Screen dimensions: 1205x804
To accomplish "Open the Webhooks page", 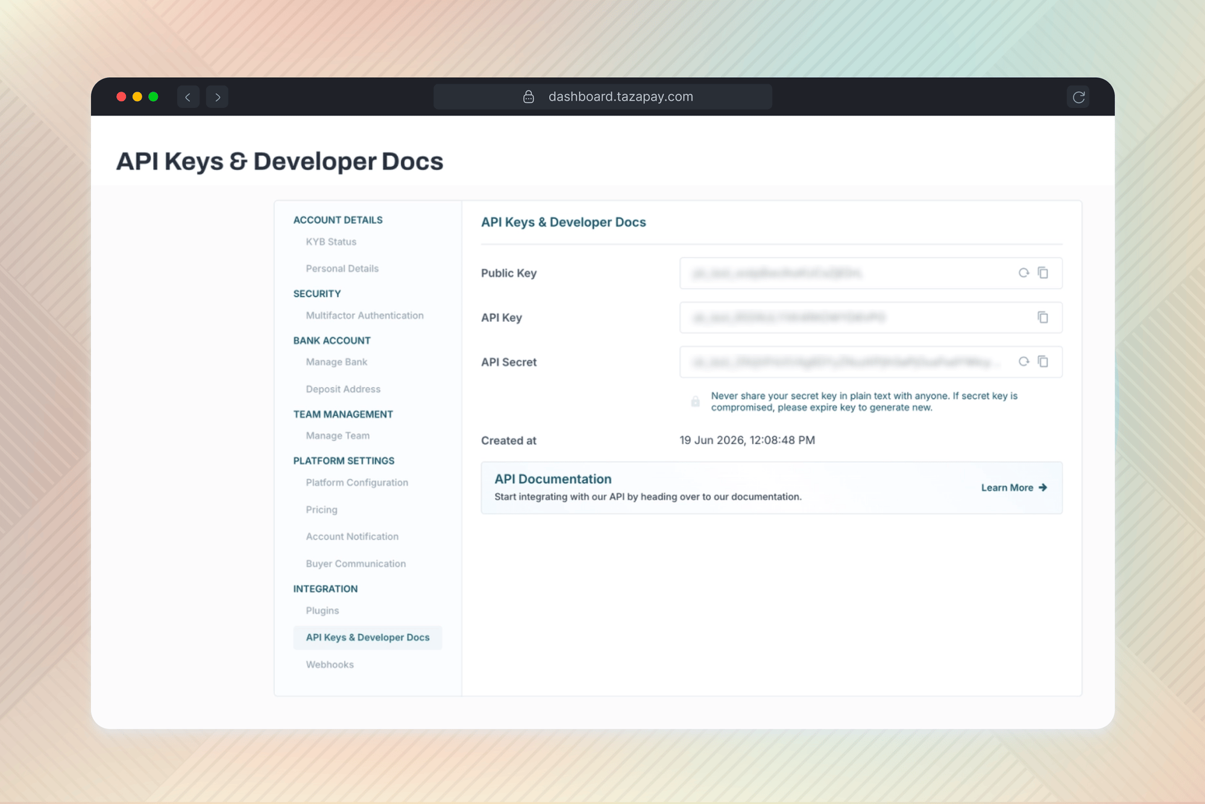I will tap(330, 665).
